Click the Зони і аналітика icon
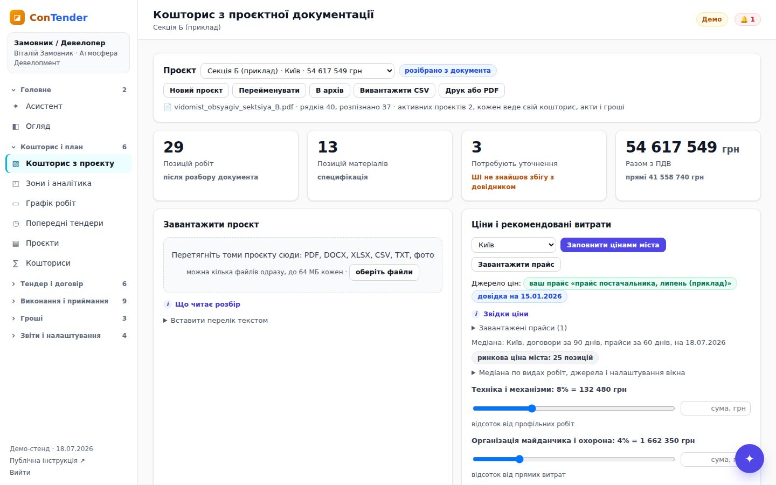 (16, 183)
